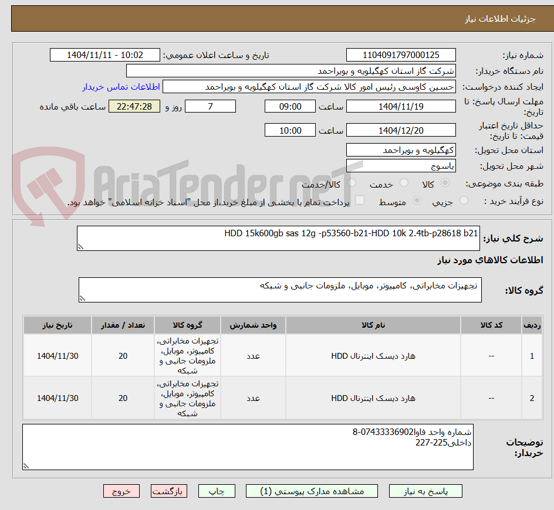554x510 pixels.
Task: Click the پاسخ به نیاز button
Action: 425,491
